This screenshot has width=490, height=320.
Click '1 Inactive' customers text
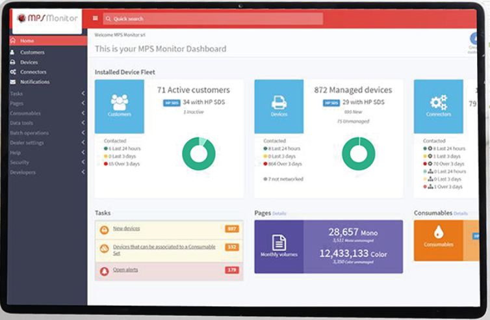point(194,112)
